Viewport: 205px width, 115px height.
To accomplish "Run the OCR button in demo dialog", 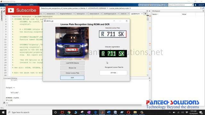I will (x=72, y=78).
